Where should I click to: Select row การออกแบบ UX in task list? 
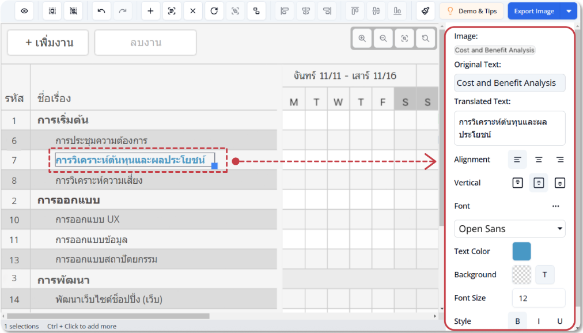click(x=88, y=220)
